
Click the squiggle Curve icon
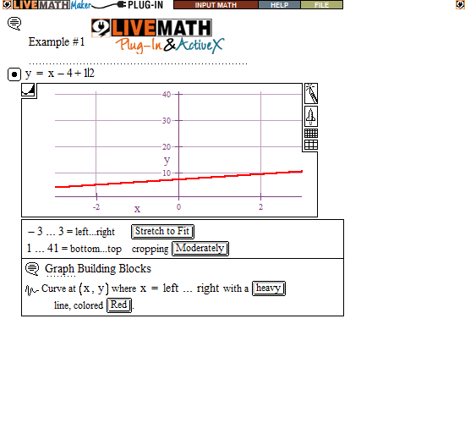(x=32, y=289)
